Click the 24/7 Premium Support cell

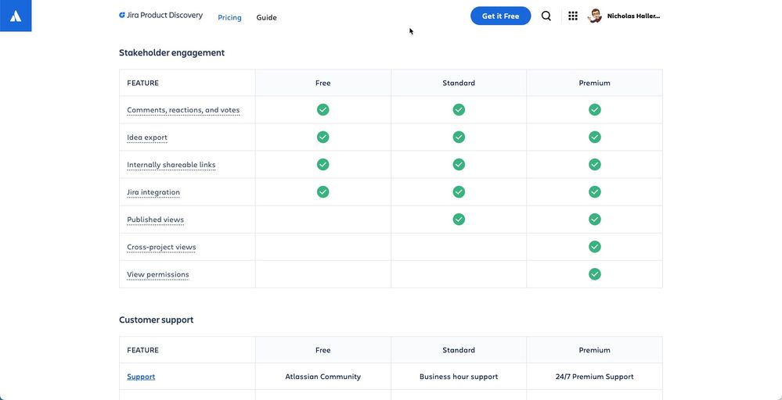pyautogui.click(x=594, y=377)
